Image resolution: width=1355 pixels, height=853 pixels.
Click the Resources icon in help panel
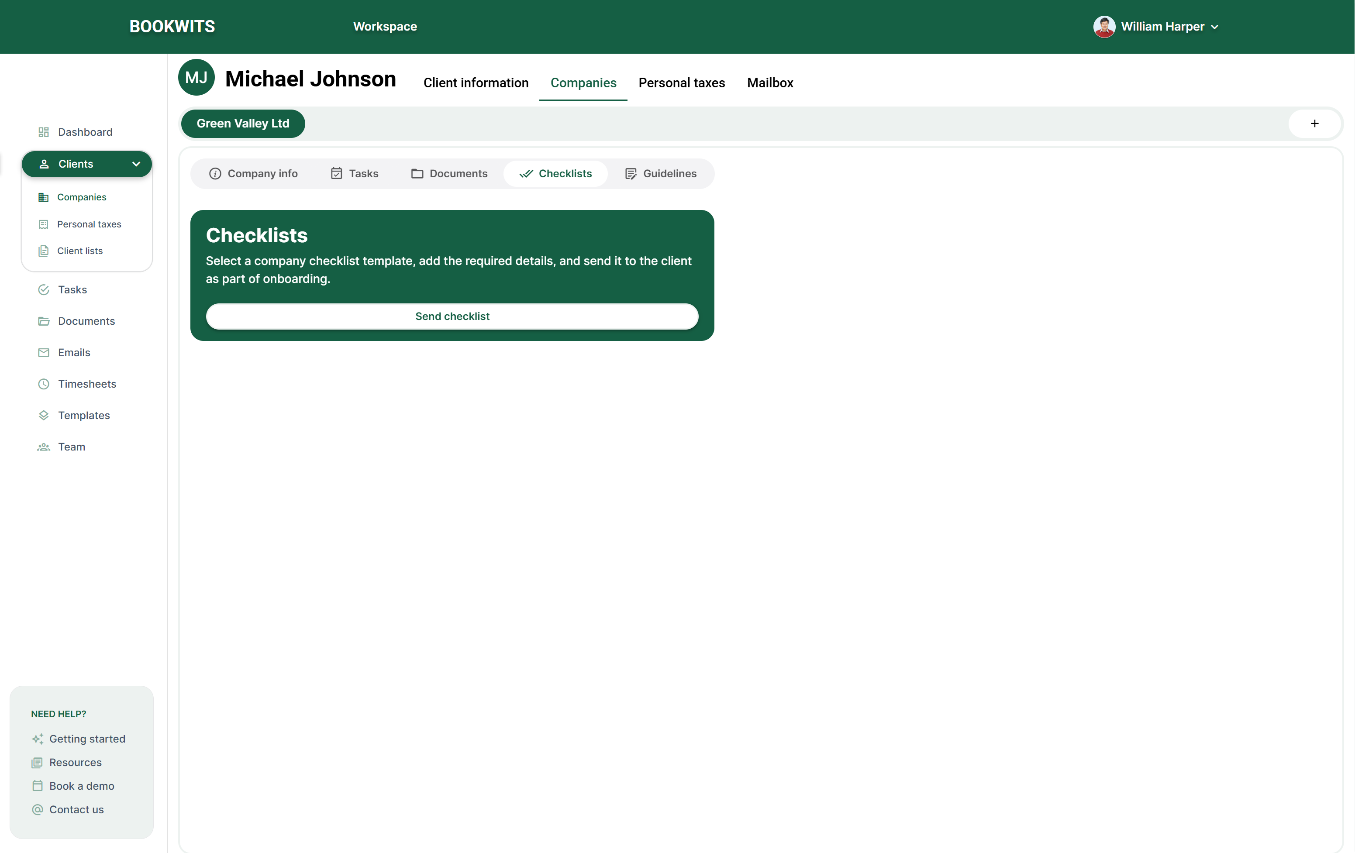(37, 763)
